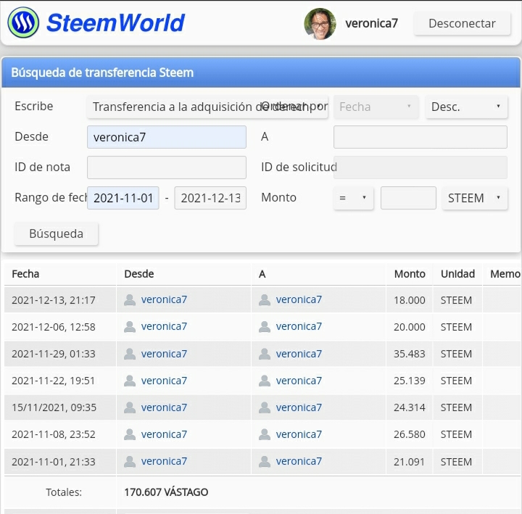The width and height of the screenshot is (522, 514).
Task: Click the ID de nota field
Action: click(167, 167)
